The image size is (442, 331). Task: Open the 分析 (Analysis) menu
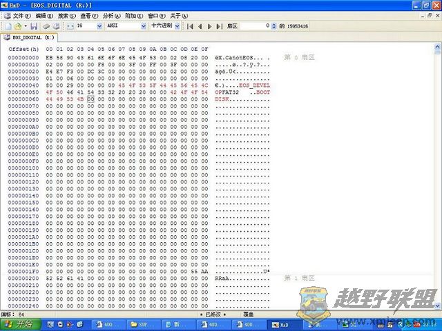point(110,15)
